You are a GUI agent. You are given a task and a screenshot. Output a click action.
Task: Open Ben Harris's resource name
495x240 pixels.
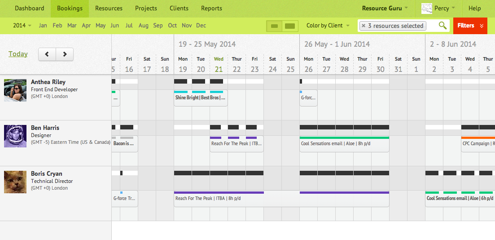point(45,128)
